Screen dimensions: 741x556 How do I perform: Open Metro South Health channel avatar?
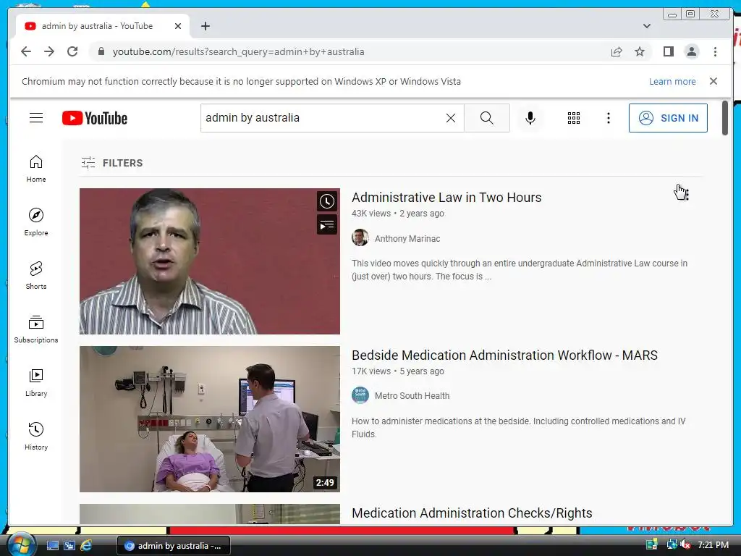tap(360, 395)
